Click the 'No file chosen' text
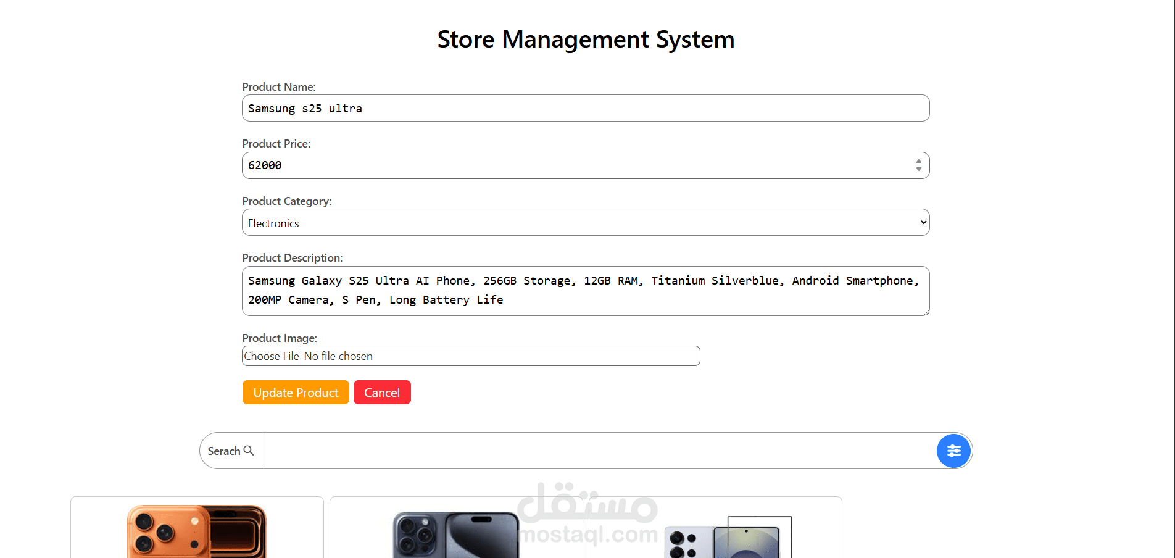 (x=338, y=356)
